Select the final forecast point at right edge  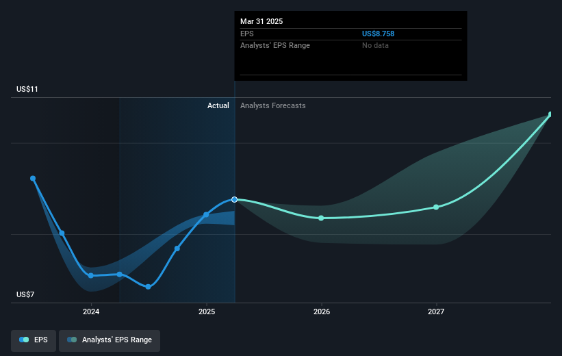click(x=551, y=114)
